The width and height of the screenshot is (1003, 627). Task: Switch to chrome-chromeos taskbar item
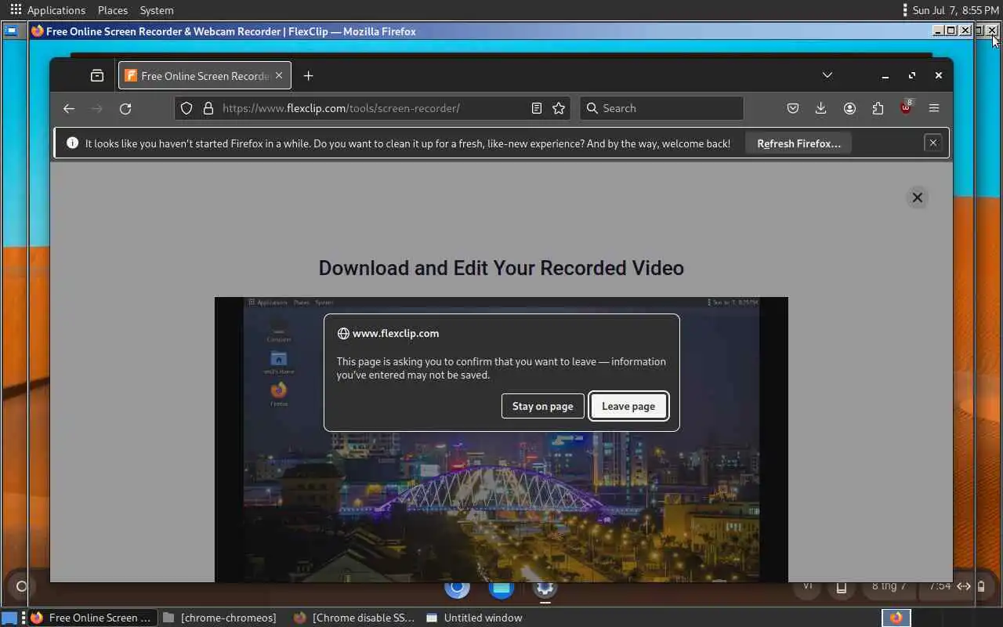pyautogui.click(x=220, y=618)
